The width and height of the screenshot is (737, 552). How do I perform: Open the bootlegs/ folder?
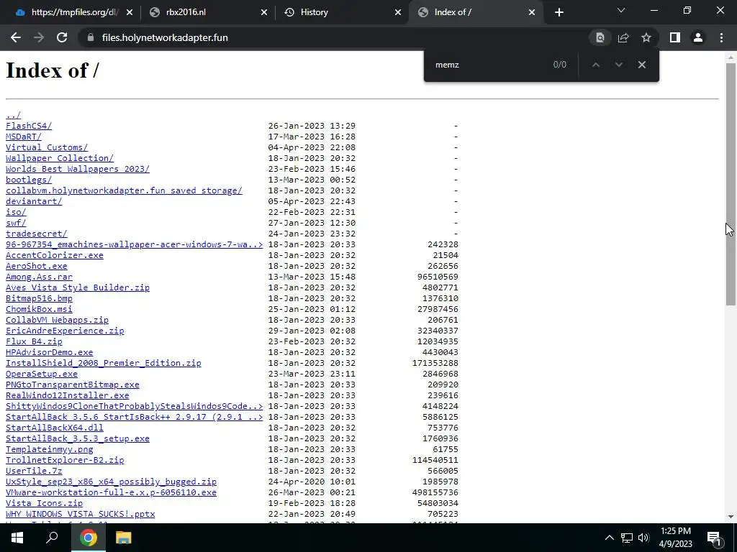(29, 180)
